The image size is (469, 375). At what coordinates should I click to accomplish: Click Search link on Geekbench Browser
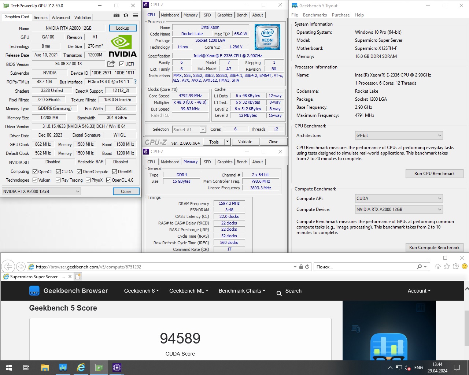click(289, 291)
